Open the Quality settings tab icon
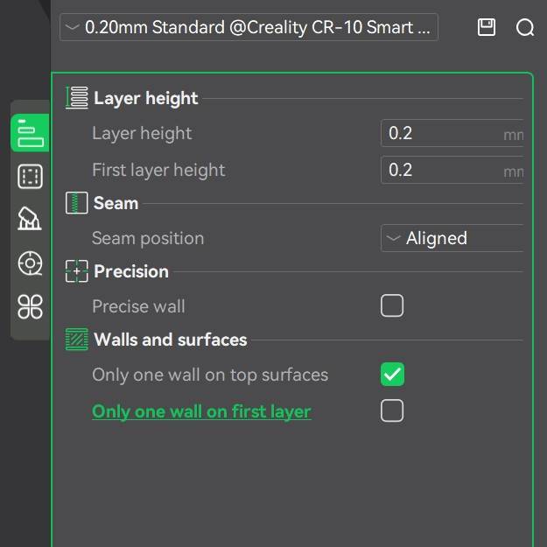 click(x=30, y=133)
